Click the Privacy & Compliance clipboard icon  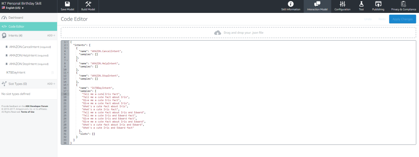tap(403, 4)
